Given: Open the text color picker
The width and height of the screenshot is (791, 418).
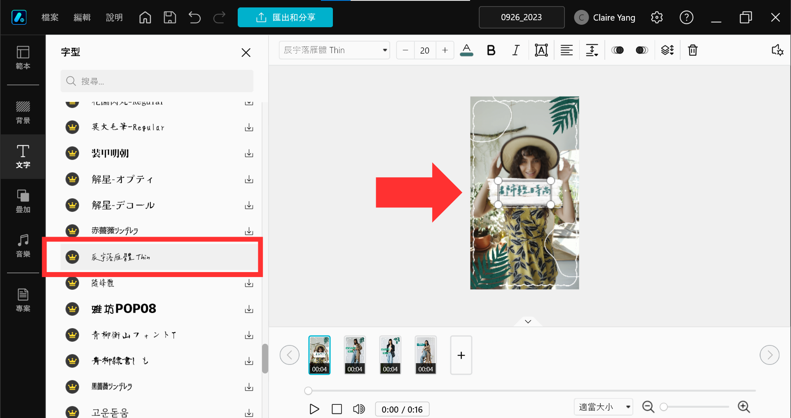Looking at the screenshot, I should click(466, 50).
